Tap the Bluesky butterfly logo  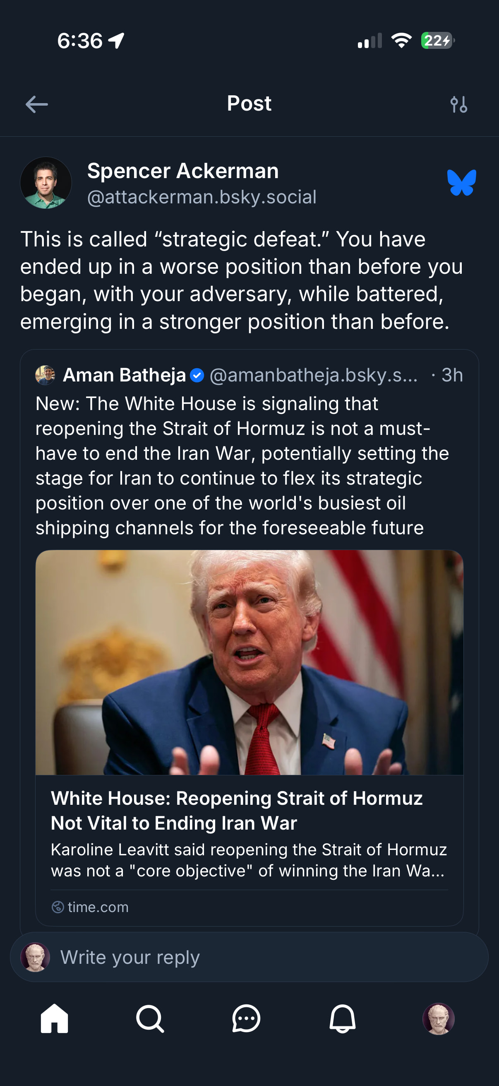461,183
